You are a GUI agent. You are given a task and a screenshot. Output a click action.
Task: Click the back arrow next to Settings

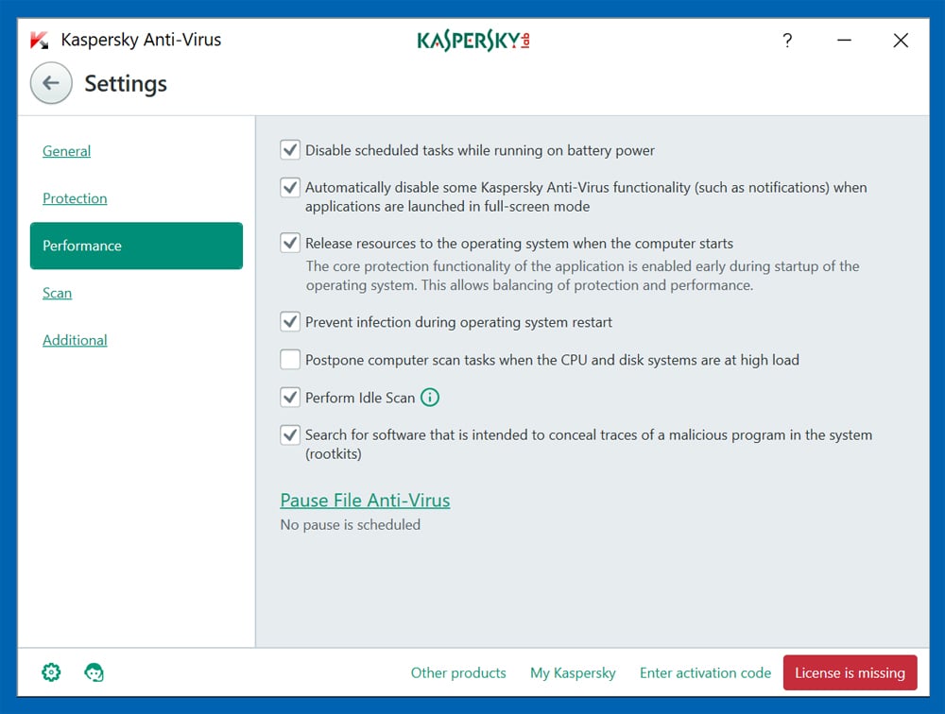(51, 83)
